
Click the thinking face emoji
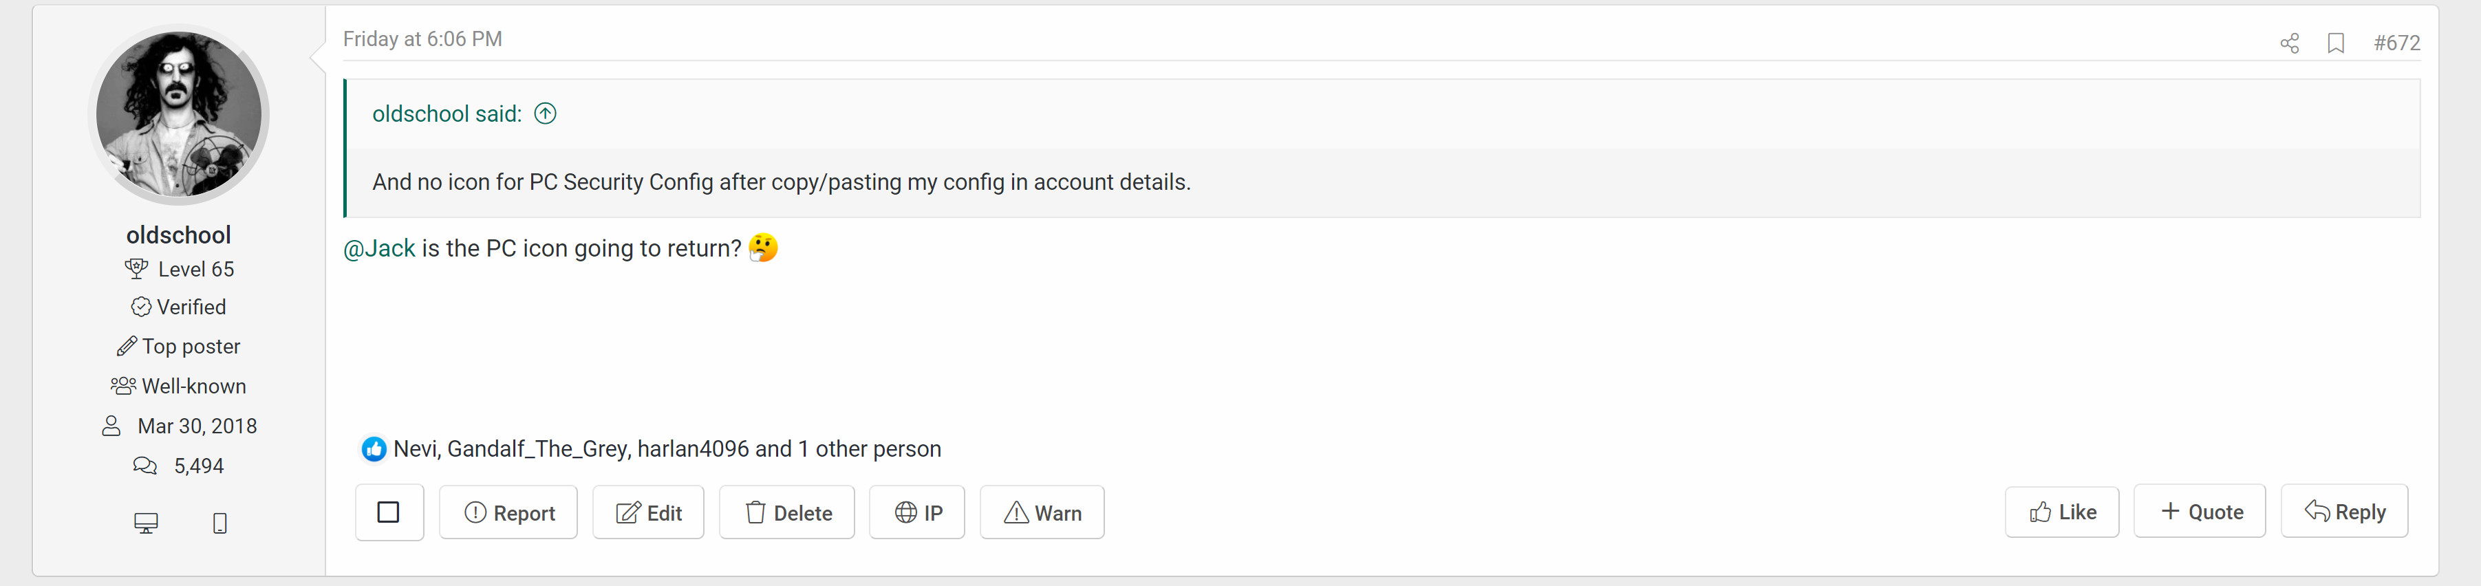point(763,248)
